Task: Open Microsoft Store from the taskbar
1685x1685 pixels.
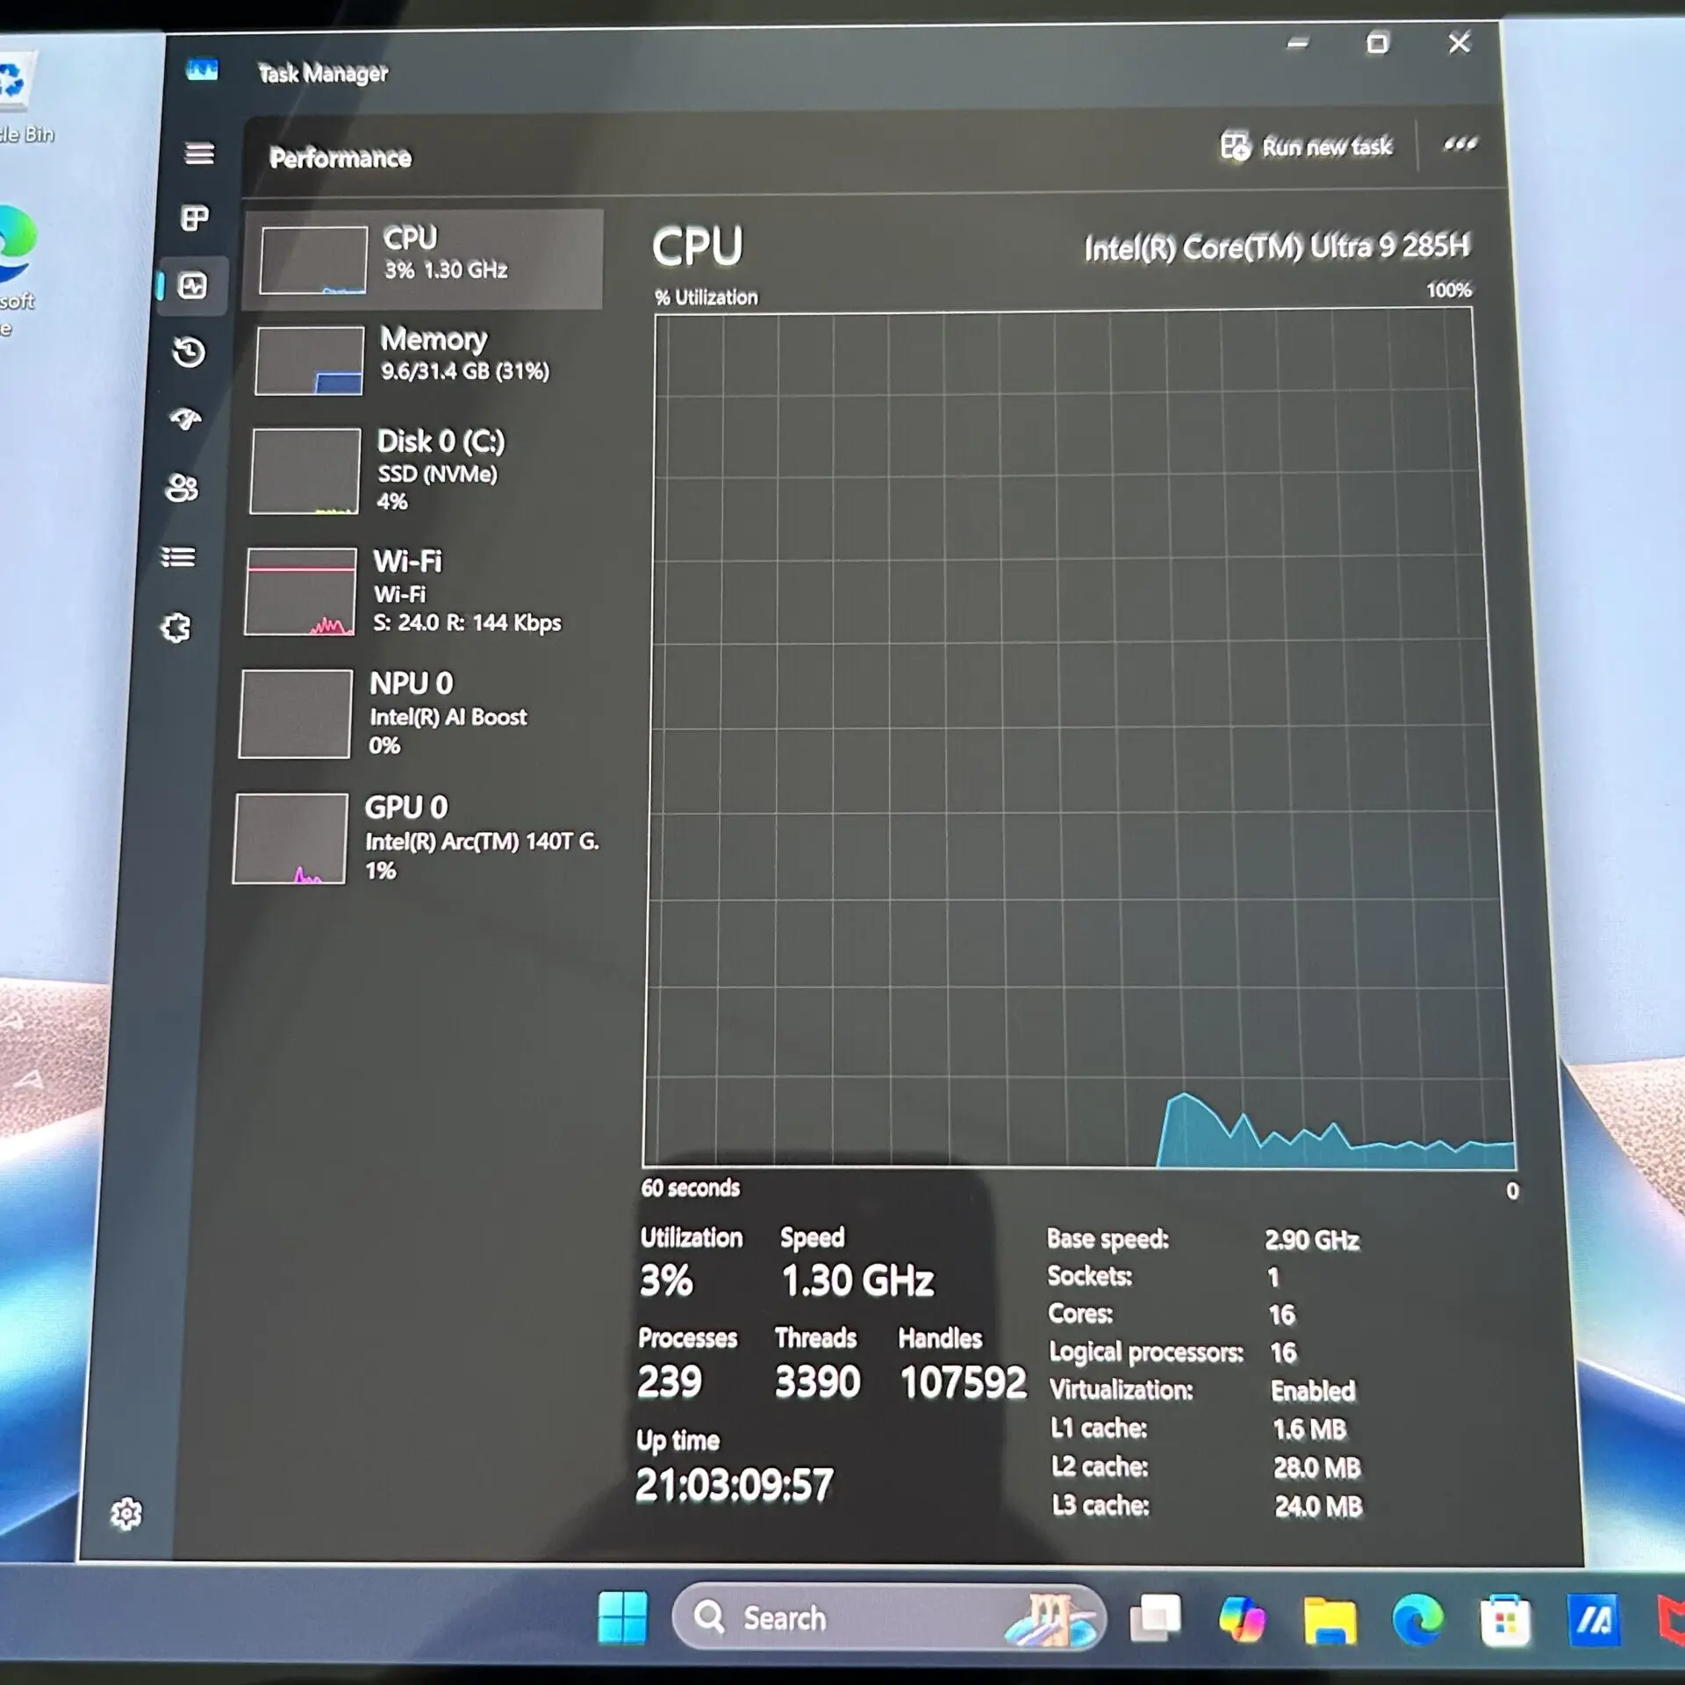Action: (1505, 1620)
